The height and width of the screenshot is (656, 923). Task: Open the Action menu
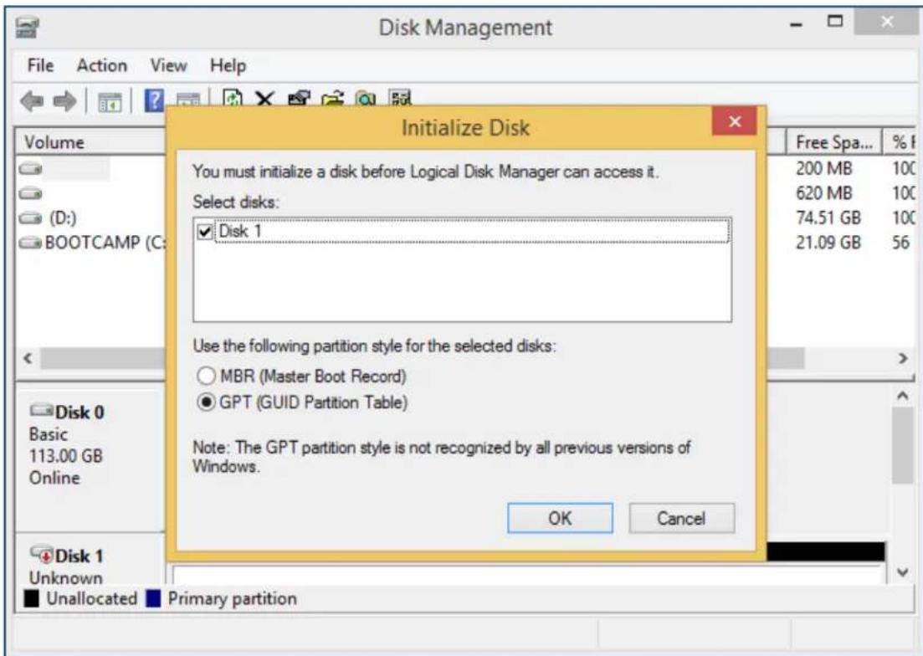point(102,65)
